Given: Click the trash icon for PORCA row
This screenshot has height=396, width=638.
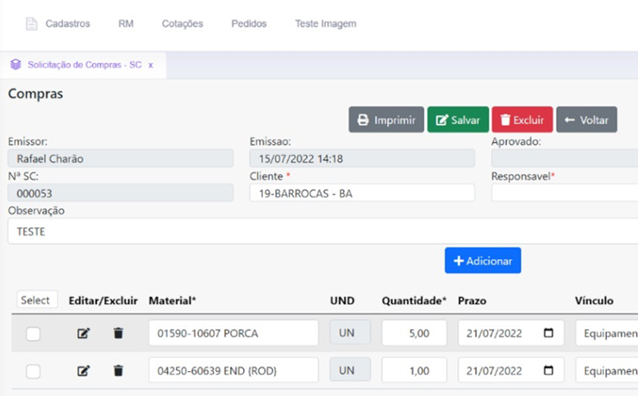Looking at the screenshot, I should point(118,333).
